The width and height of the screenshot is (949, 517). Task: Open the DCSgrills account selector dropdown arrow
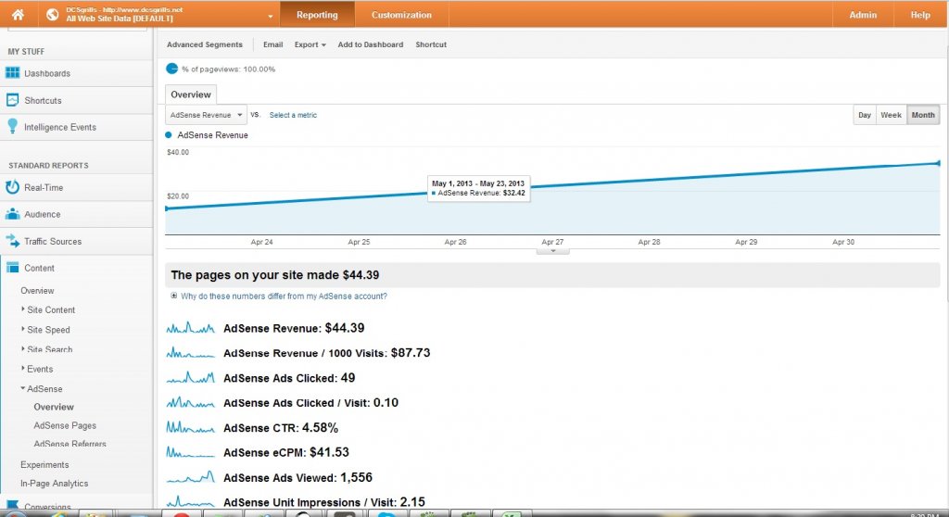270,17
